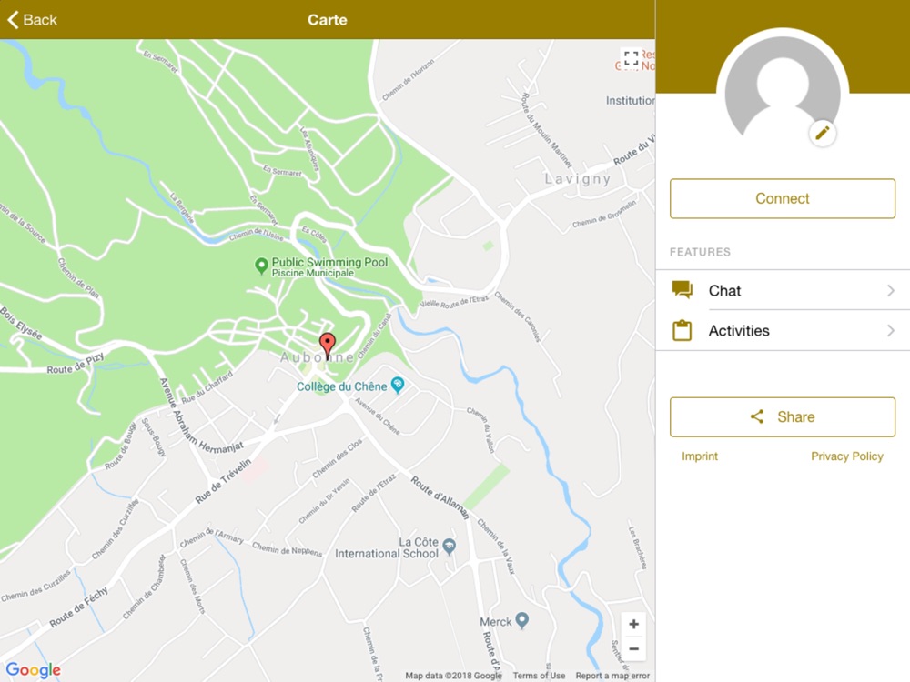Screen dimensions: 910x682
Task: Click the Public Swimming Pool label
Action: pyautogui.click(x=329, y=266)
